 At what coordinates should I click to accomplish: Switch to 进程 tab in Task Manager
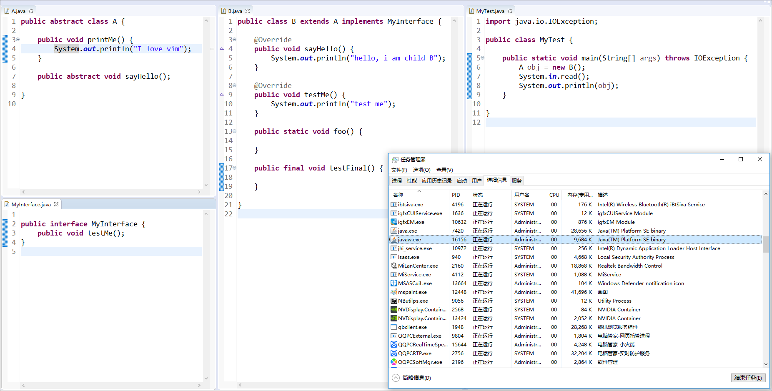[396, 180]
